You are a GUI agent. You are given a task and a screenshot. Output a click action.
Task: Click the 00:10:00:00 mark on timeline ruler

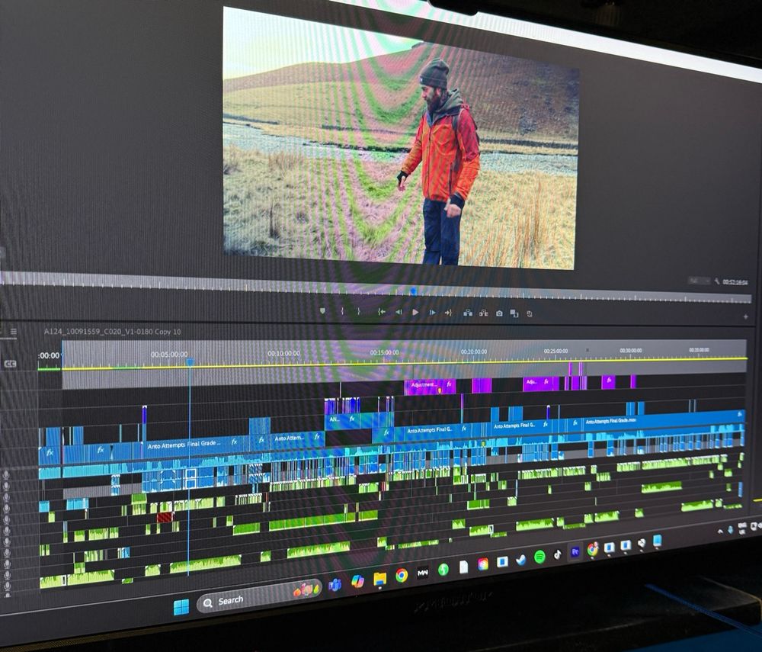[283, 353]
